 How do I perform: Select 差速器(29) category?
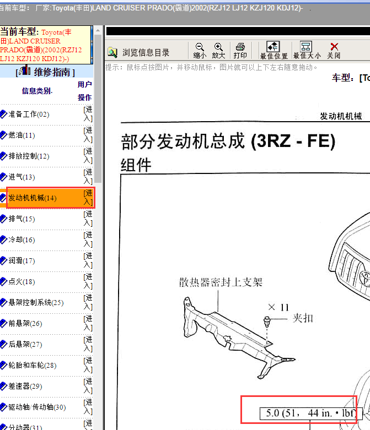tap(25, 386)
